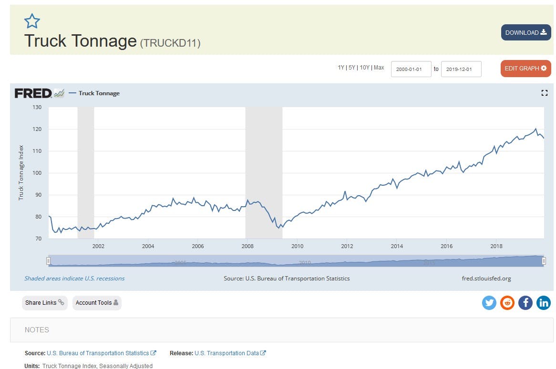Grab the left handle of range slider

(x=48, y=261)
